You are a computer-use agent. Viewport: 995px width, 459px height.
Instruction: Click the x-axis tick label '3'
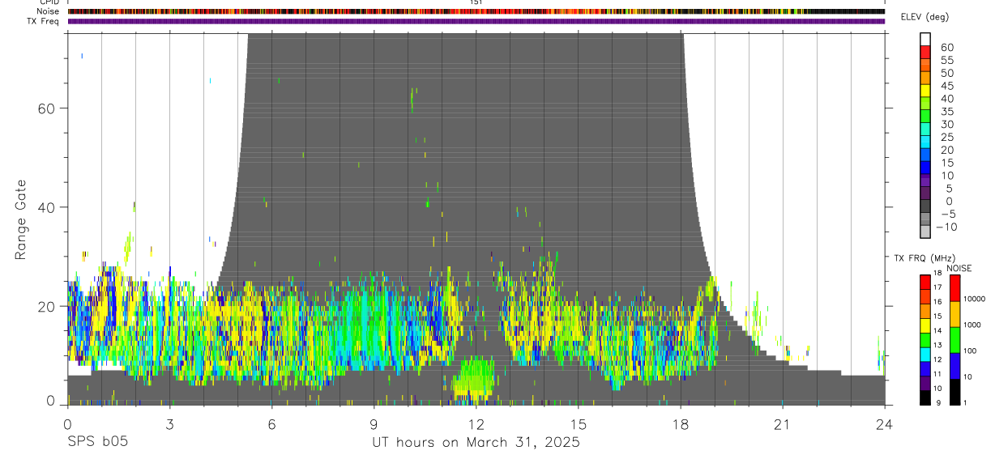point(169,424)
